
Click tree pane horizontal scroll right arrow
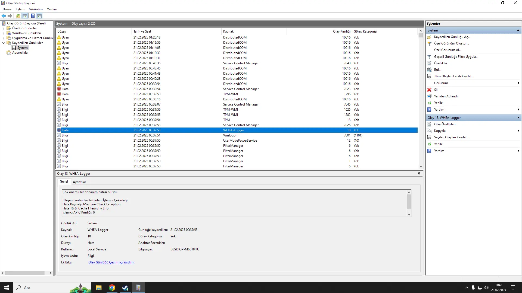click(51, 273)
